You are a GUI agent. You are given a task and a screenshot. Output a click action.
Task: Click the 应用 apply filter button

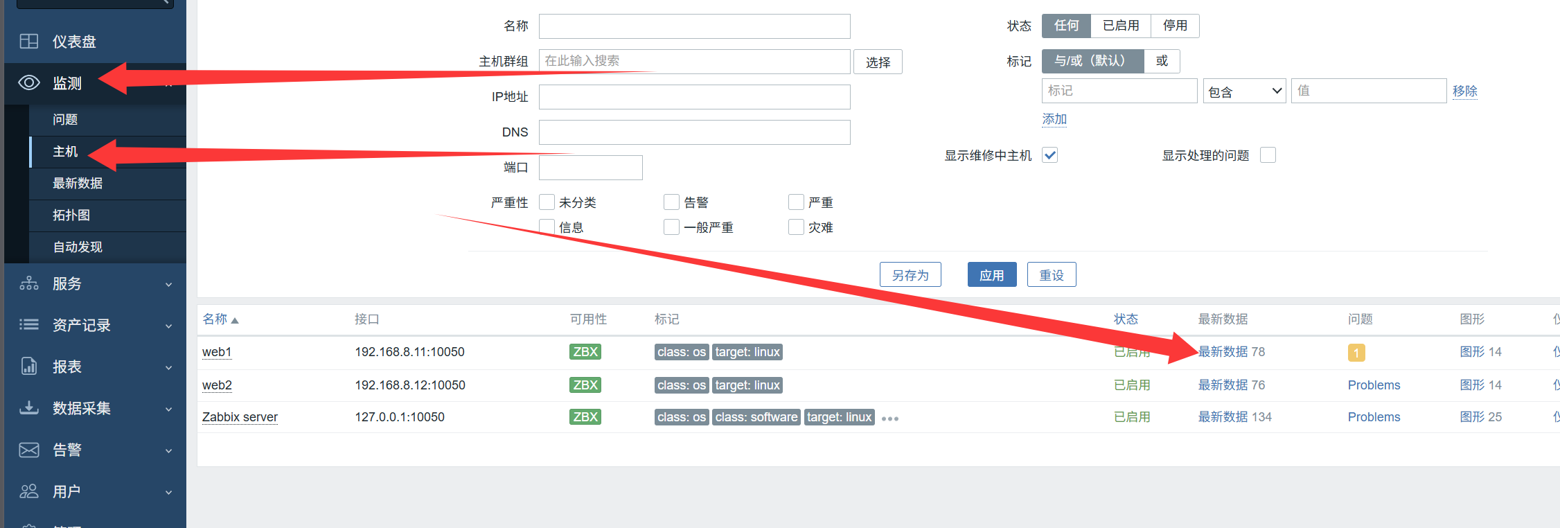[x=992, y=275]
